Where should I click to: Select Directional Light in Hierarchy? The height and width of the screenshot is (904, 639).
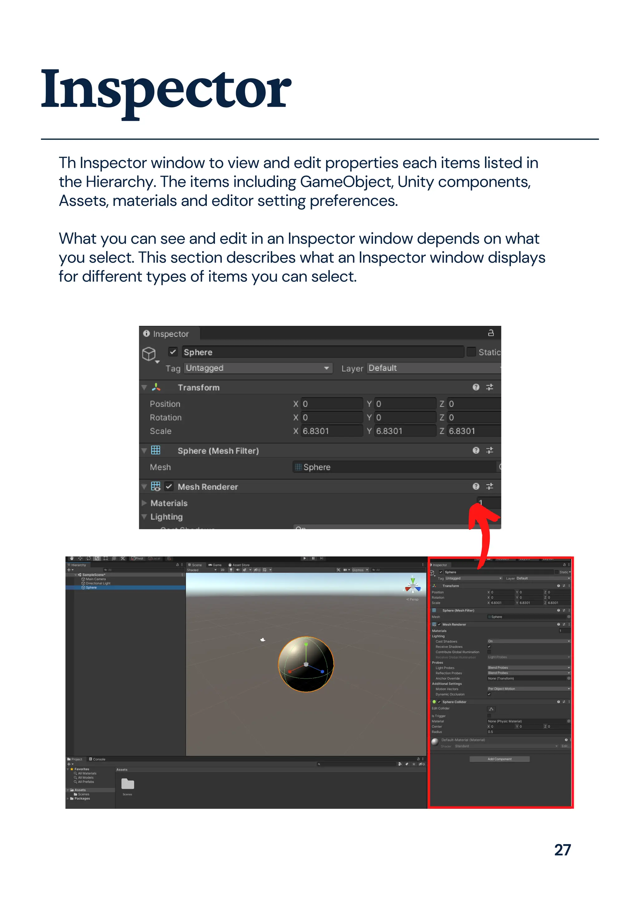(x=98, y=583)
